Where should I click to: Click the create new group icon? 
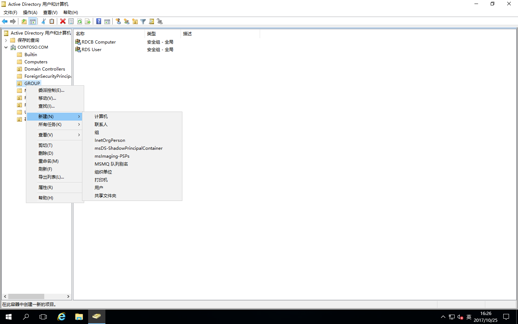coord(127,22)
